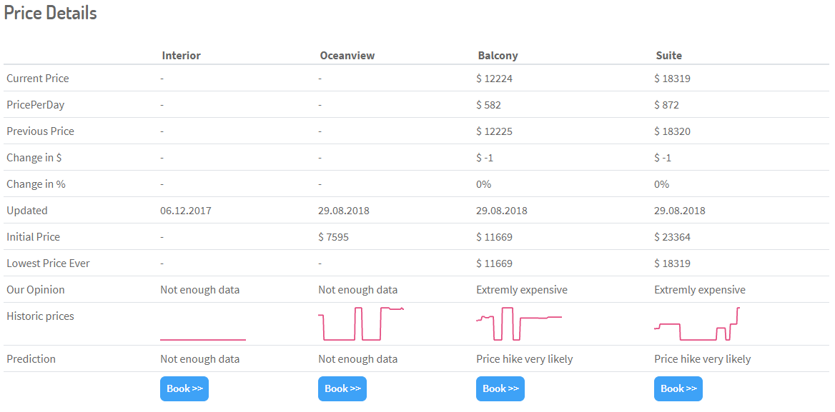Click Oceanview prediction Not enough data
835x412 pixels.
tap(358, 359)
